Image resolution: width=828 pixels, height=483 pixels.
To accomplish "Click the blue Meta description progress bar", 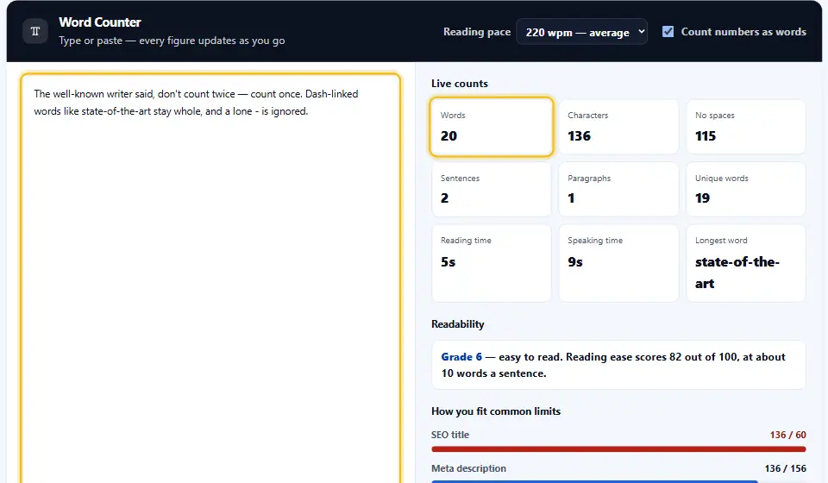I will coord(594,481).
